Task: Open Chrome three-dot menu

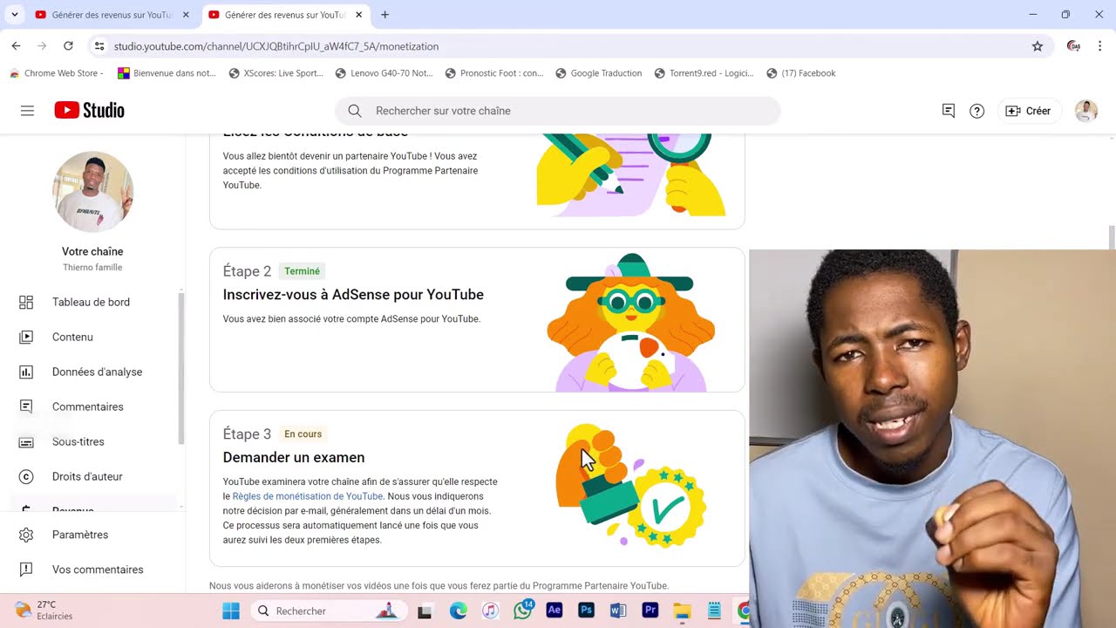Action: tap(1099, 46)
